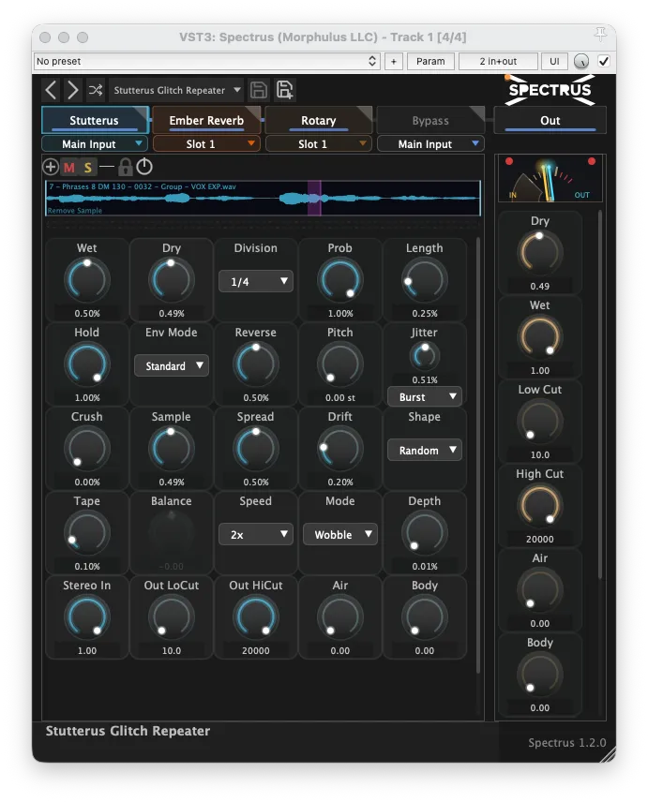
Task: Open the Env Mode Standard dropdown
Action: coord(172,365)
